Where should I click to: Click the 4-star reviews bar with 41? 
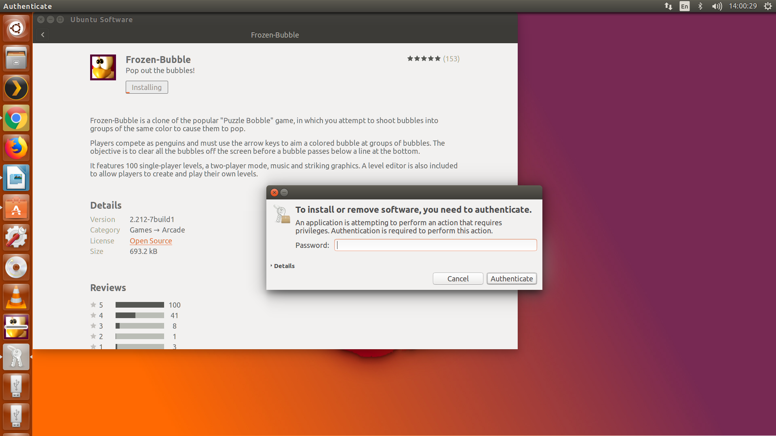(140, 315)
